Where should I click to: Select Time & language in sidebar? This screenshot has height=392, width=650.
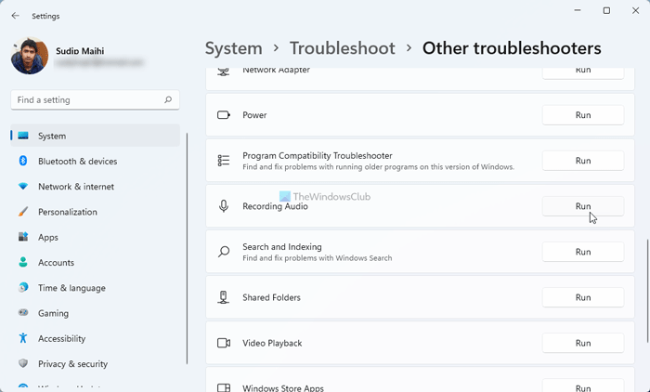click(x=71, y=288)
